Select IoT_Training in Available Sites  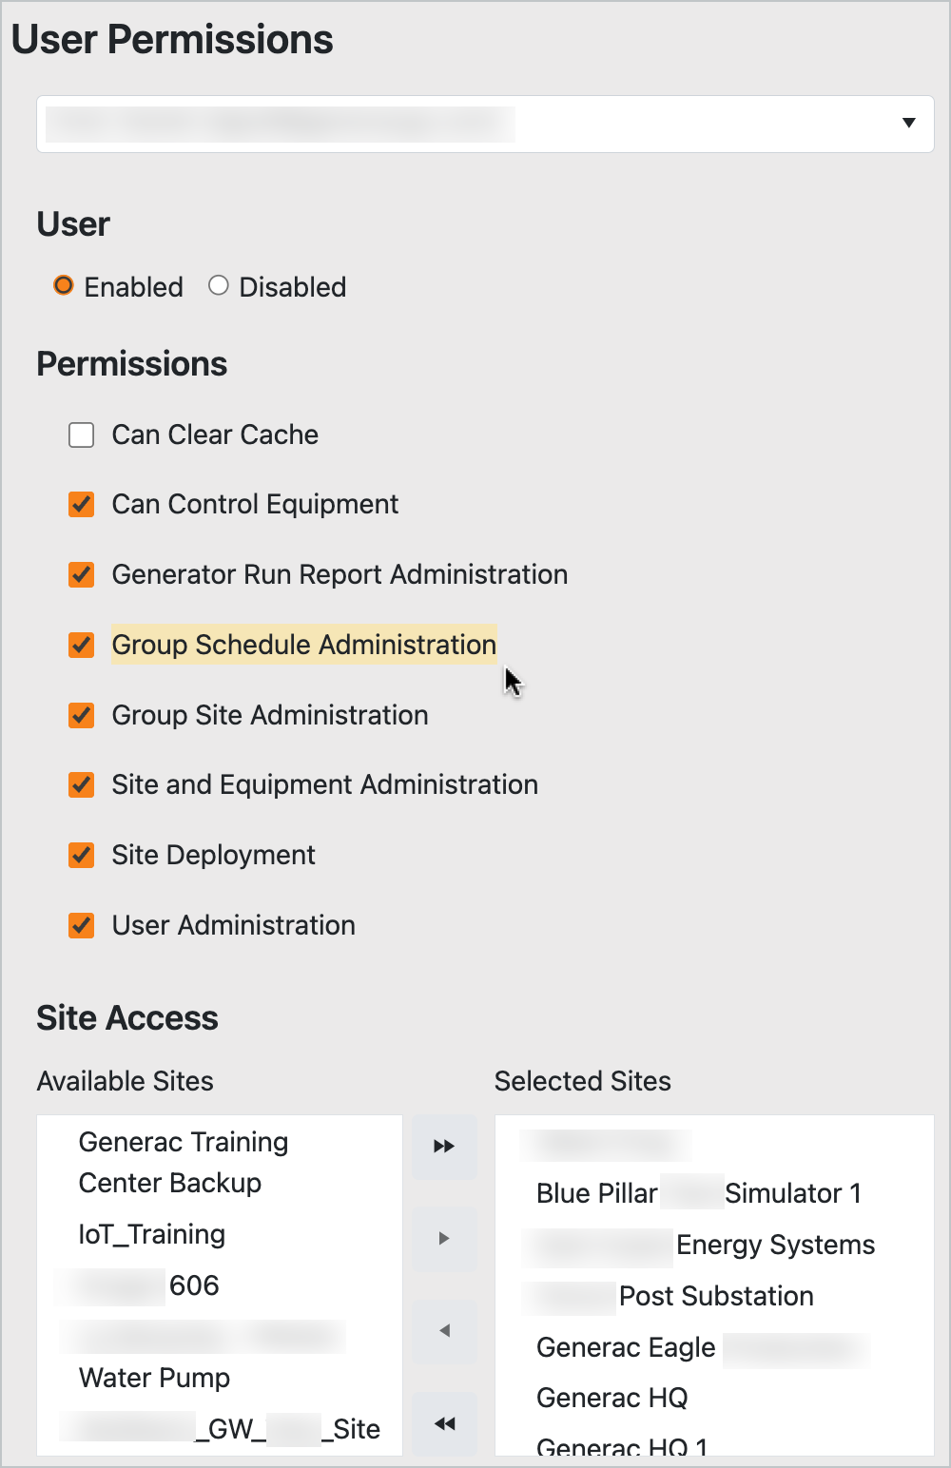click(152, 1234)
